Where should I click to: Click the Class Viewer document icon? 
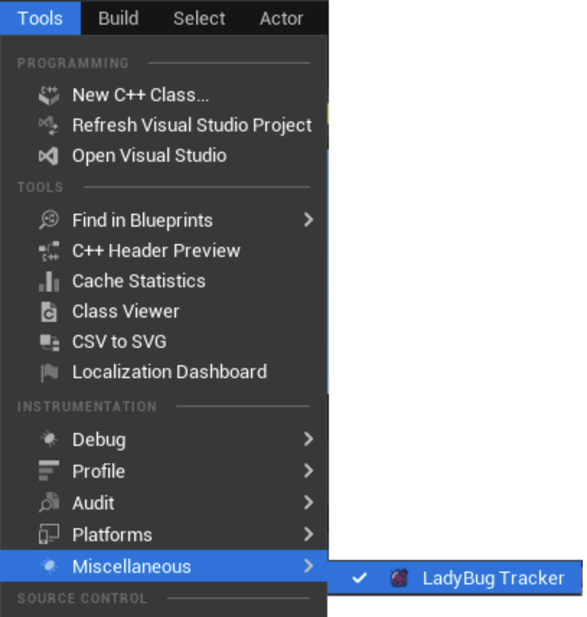pos(49,312)
